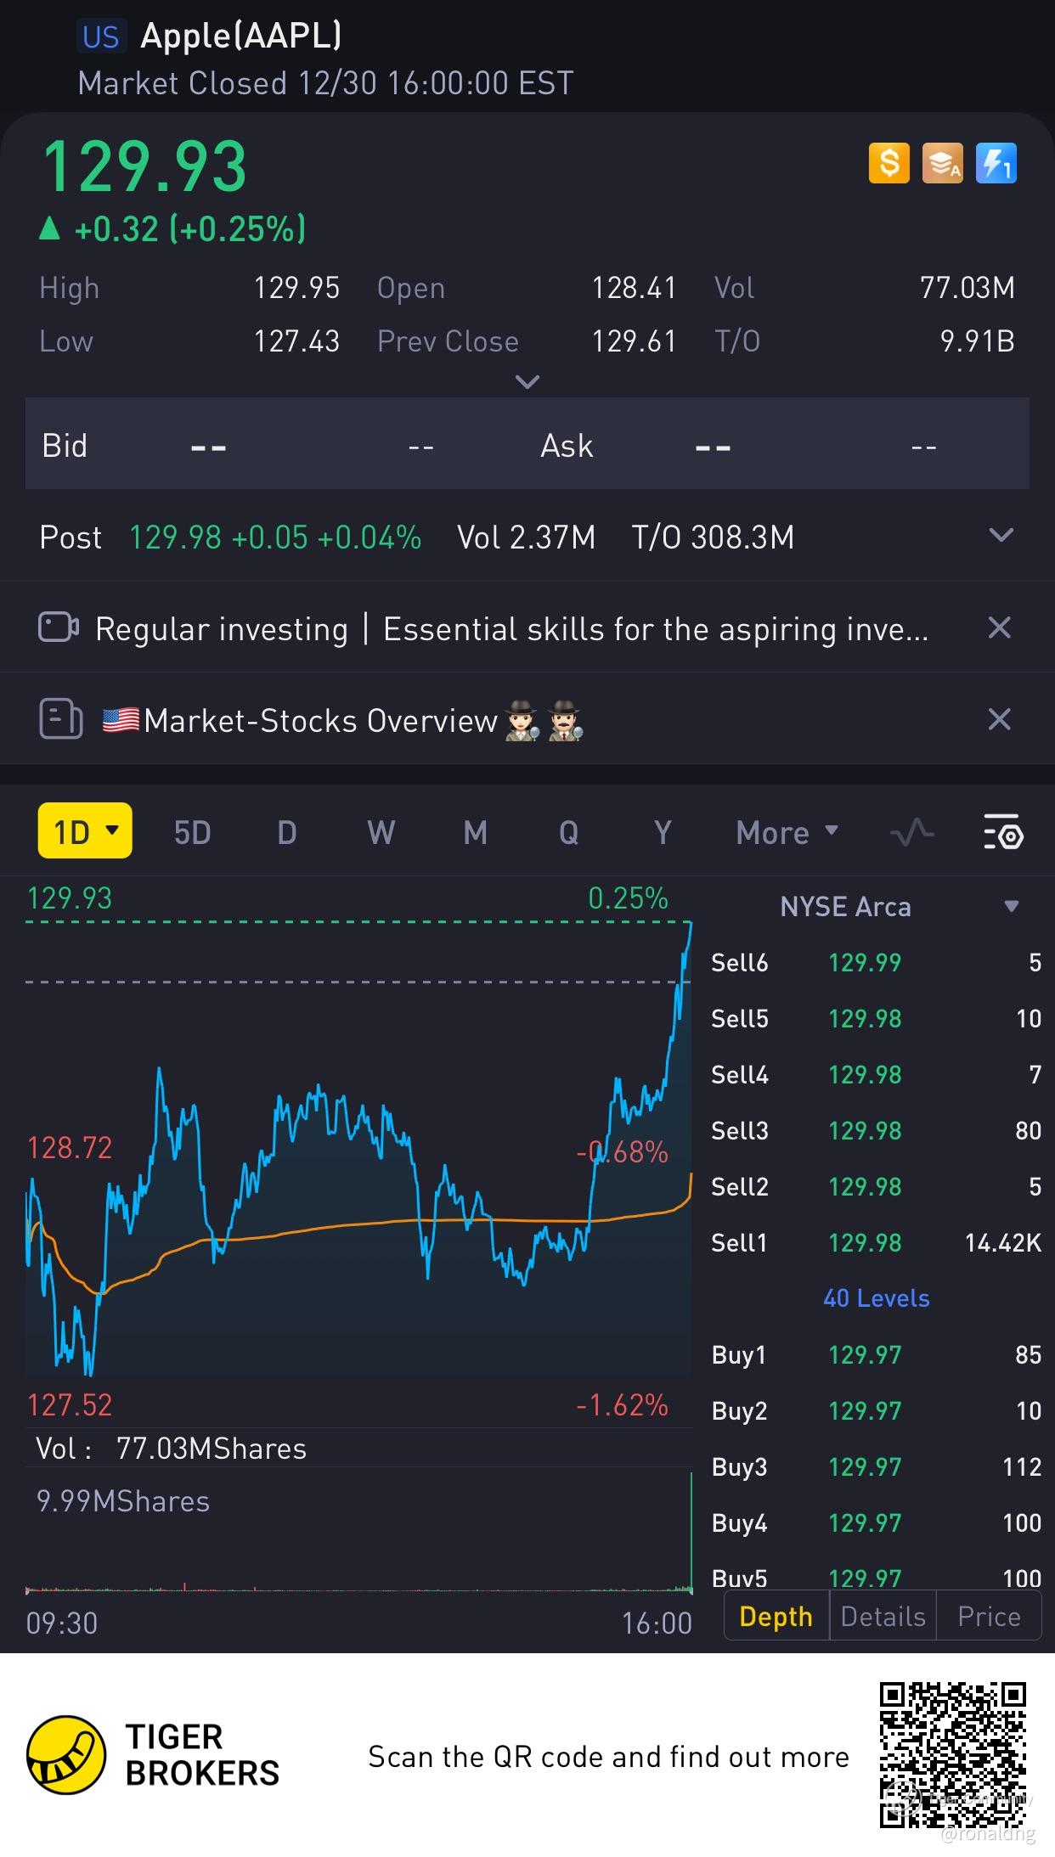Tap the blue lightning bolt icon
Viewport: 1055px width, 1857px height.
click(x=996, y=162)
